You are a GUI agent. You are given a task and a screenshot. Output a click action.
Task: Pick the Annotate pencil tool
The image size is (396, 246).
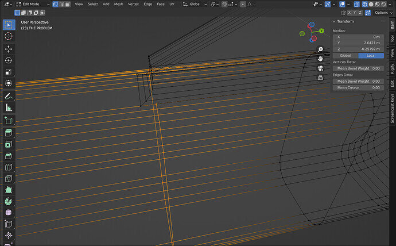tap(9, 95)
